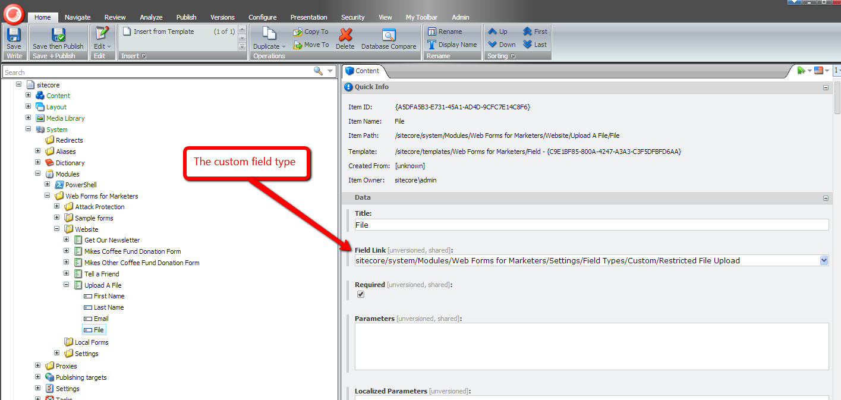Click the Delete red X icon
The height and width of the screenshot is (400, 841).
click(x=345, y=37)
